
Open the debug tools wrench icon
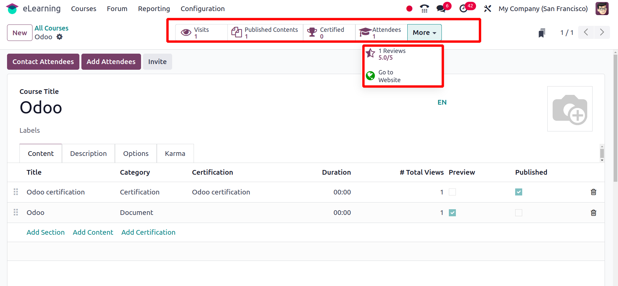pos(487,9)
